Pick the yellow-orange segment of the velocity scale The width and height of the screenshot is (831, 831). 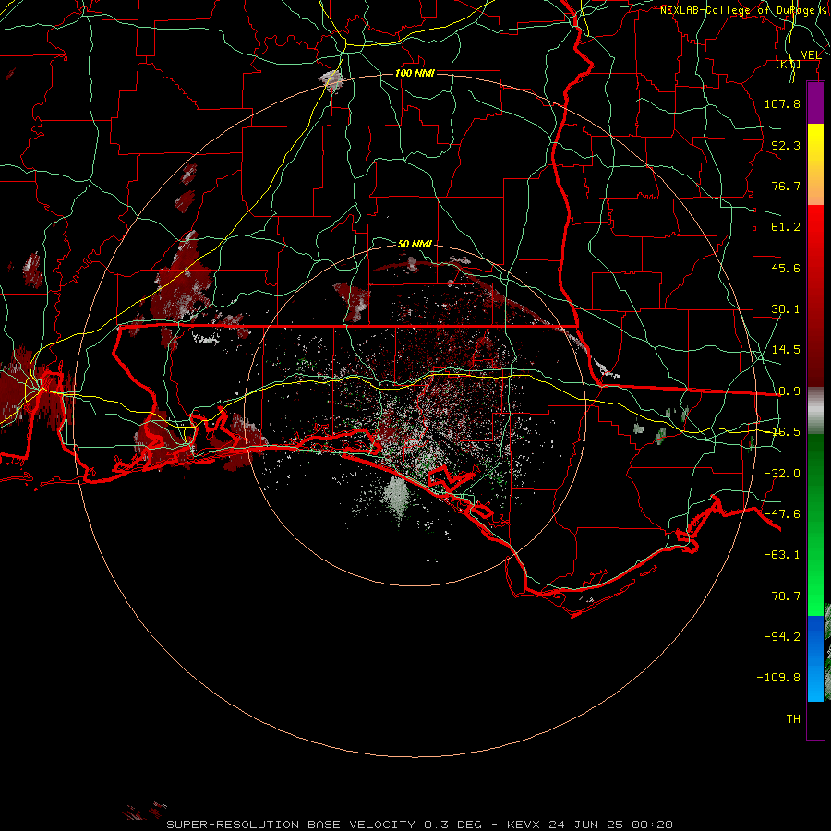[x=815, y=164]
